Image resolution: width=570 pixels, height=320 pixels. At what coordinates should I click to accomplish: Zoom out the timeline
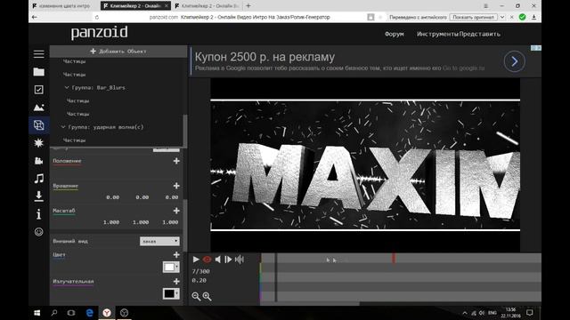click(x=196, y=296)
